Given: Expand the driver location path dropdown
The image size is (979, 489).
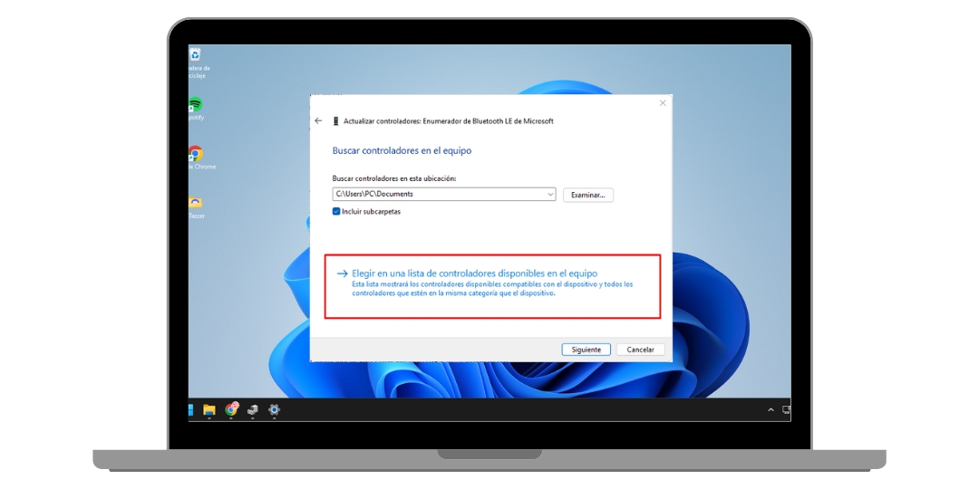Looking at the screenshot, I should pos(550,194).
